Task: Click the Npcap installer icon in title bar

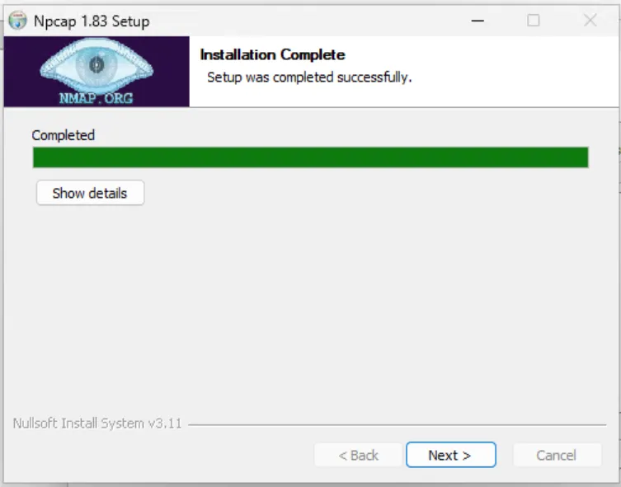Action: coord(17,21)
